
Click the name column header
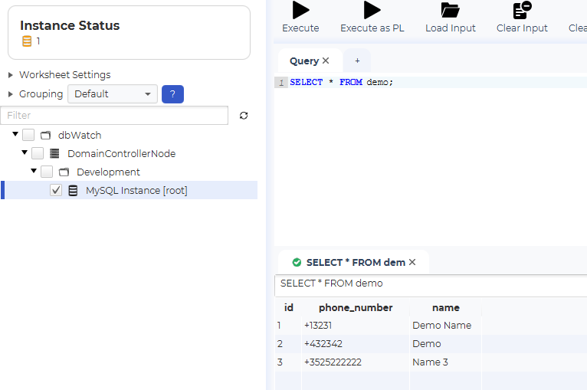(x=445, y=308)
